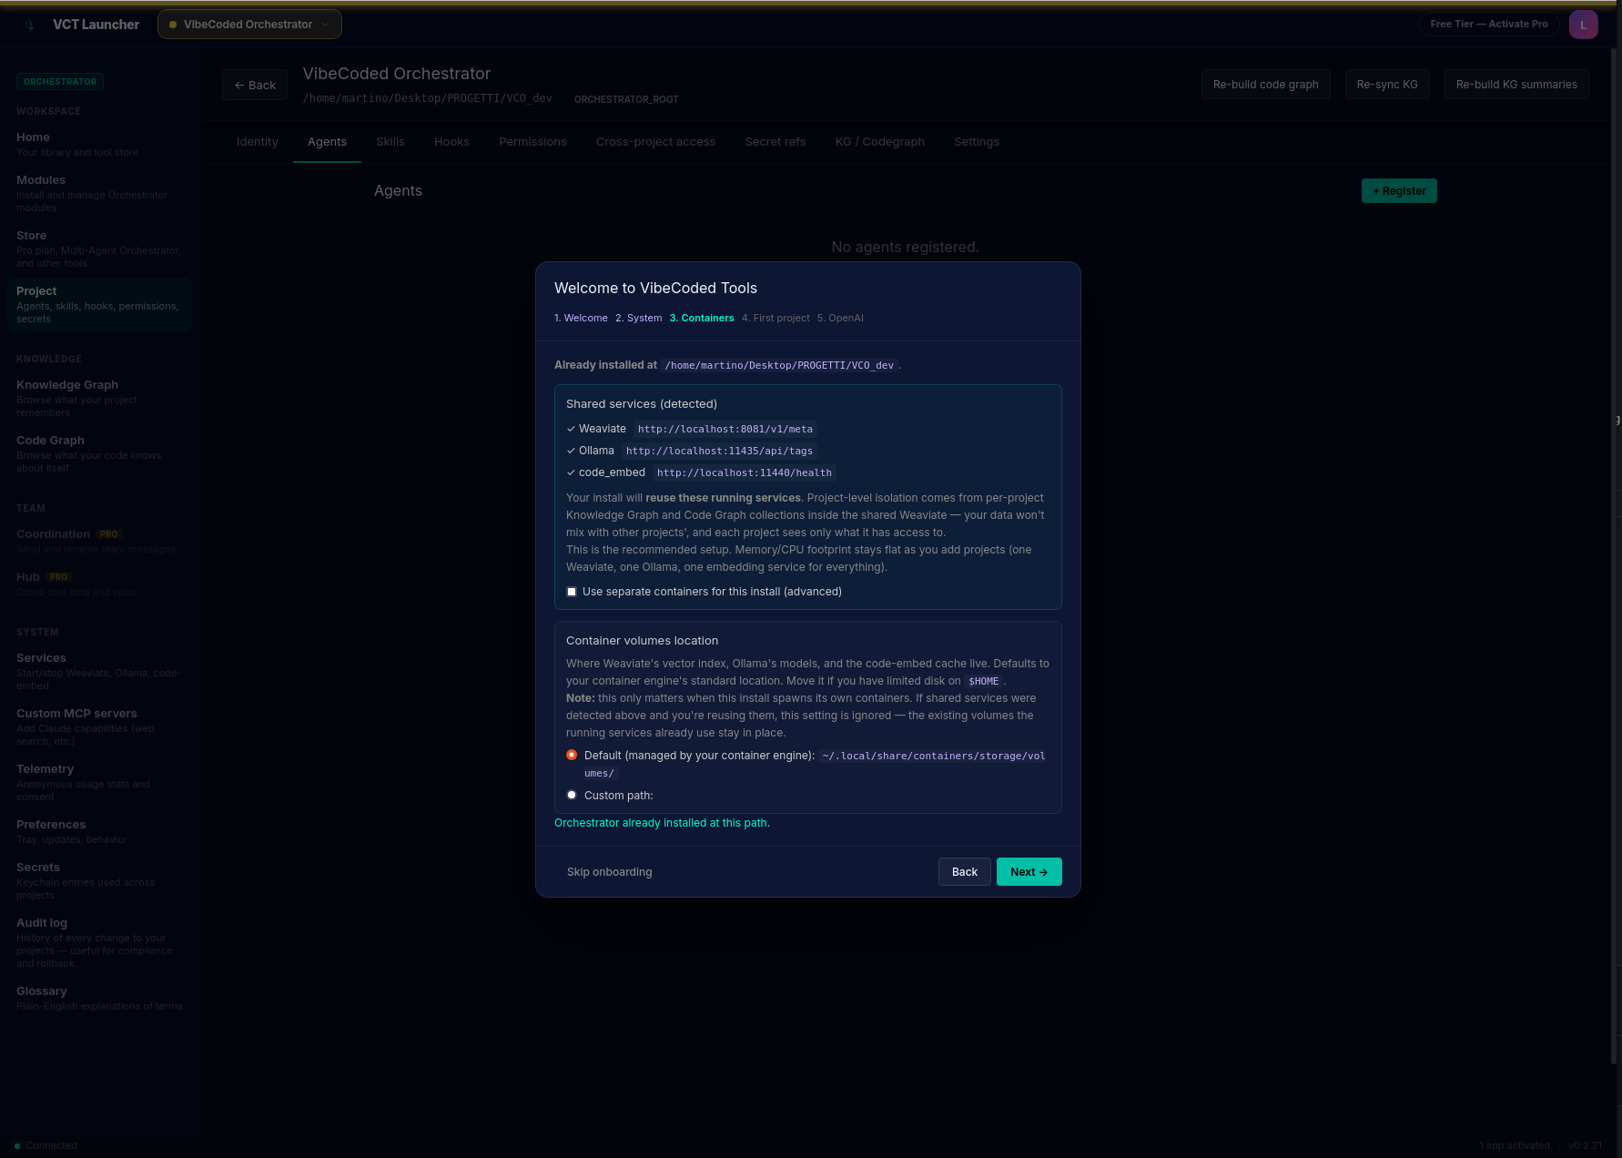Switch to KG / Codegraph tab
This screenshot has height=1158, width=1622.
click(x=880, y=142)
